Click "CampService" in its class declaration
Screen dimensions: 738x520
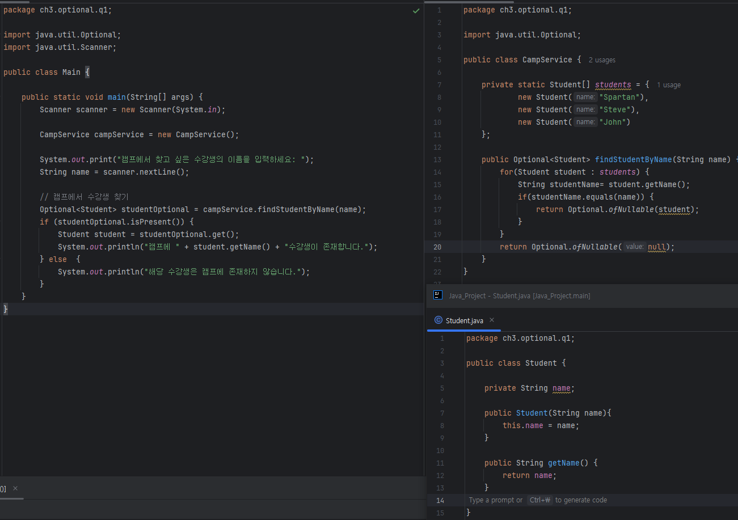tap(547, 60)
